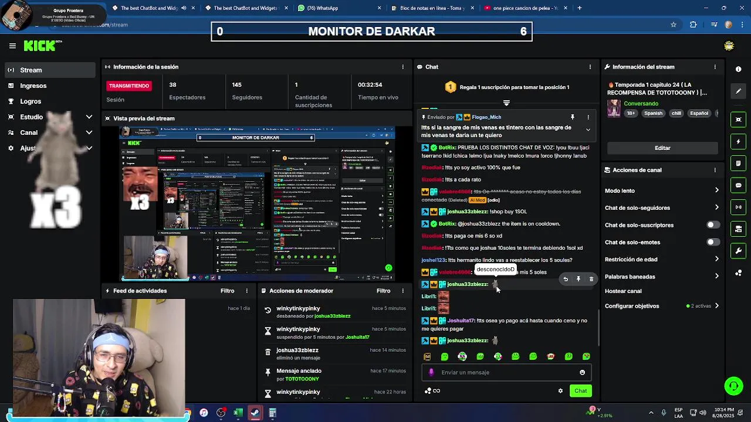This screenshot has height=422, width=751.
Task: Click the taskbar microphone tray icon
Action: point(664,413)
